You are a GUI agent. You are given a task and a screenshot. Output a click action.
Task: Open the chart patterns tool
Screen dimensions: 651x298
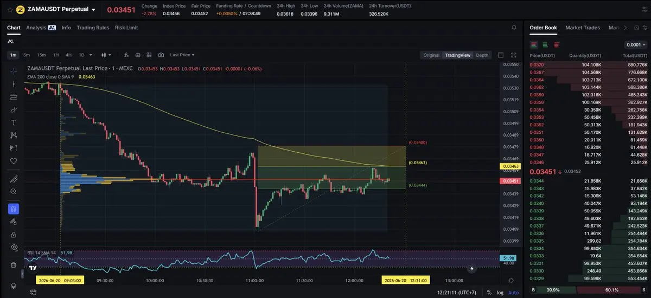14,135
